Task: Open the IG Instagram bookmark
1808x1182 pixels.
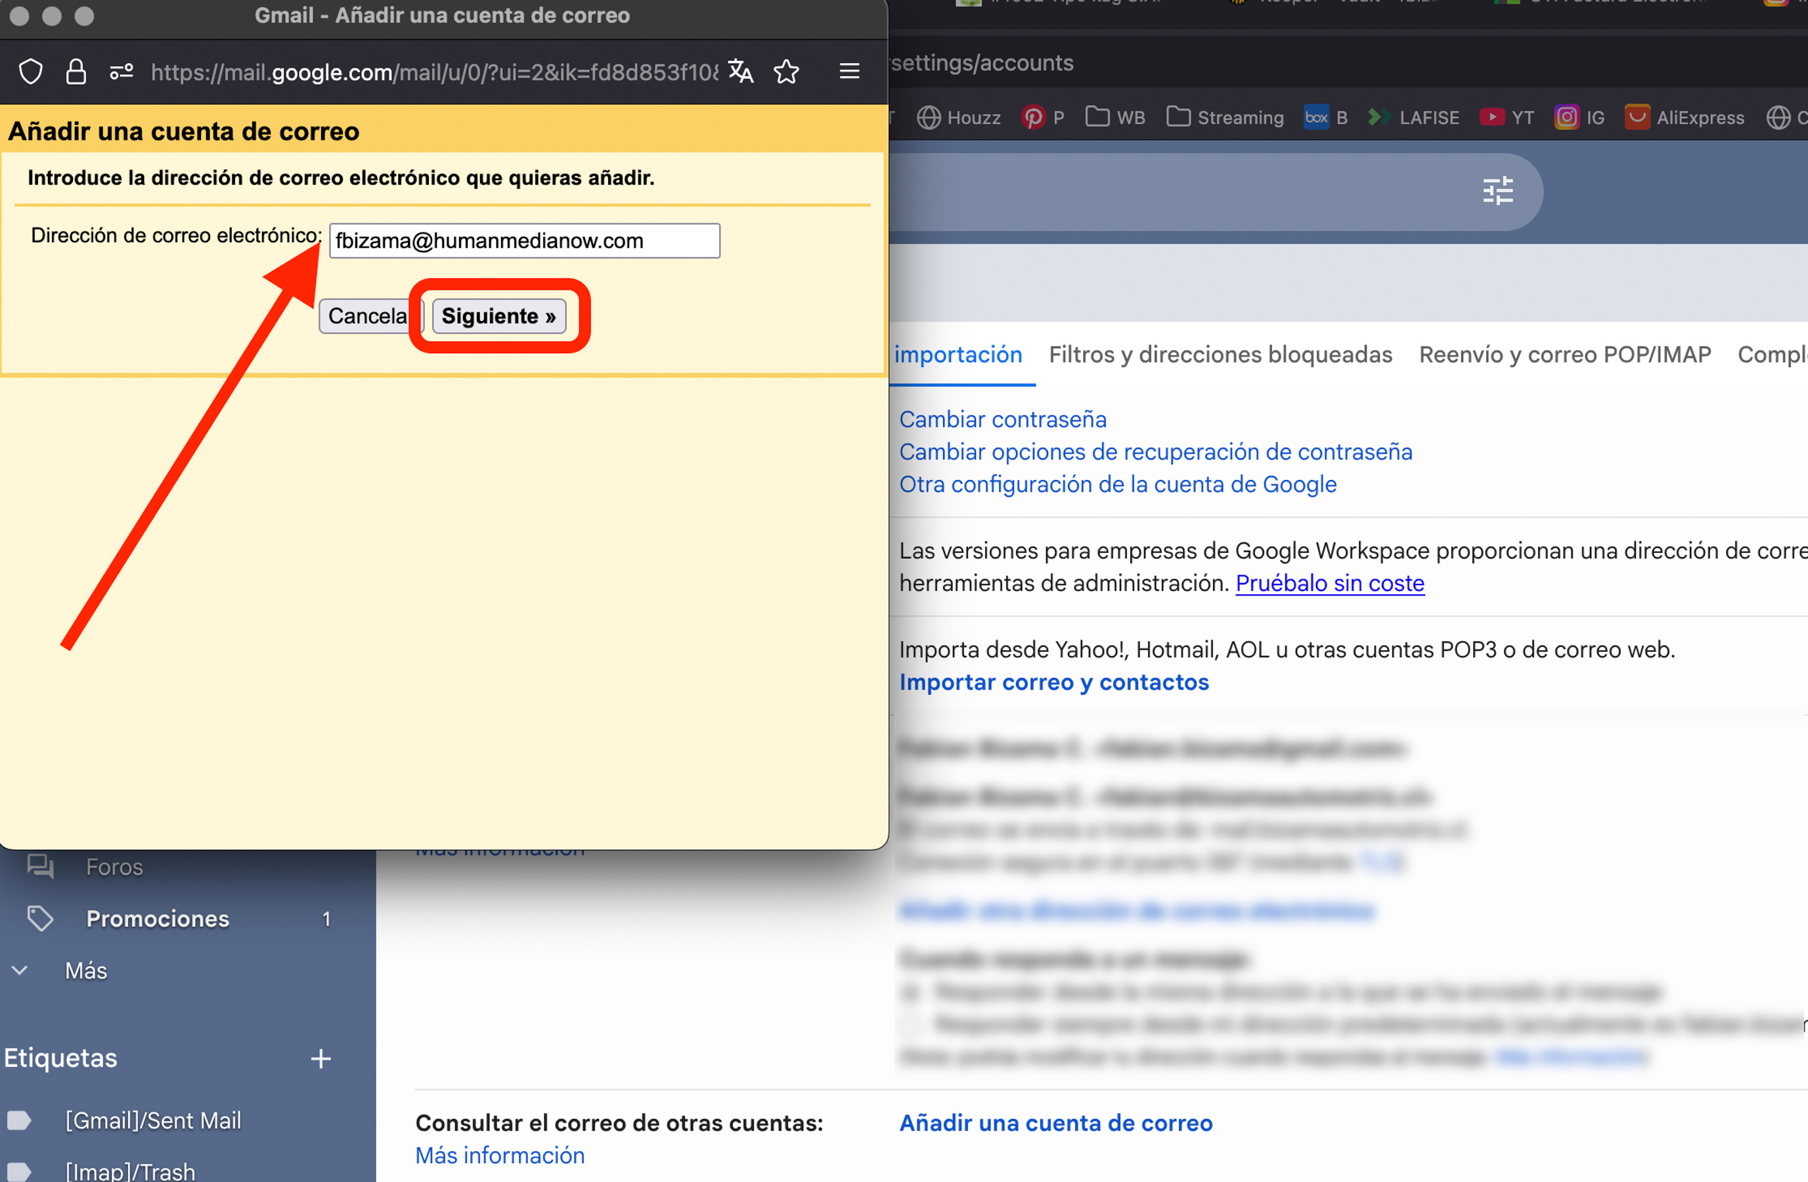Action: tap(1568, 117)
